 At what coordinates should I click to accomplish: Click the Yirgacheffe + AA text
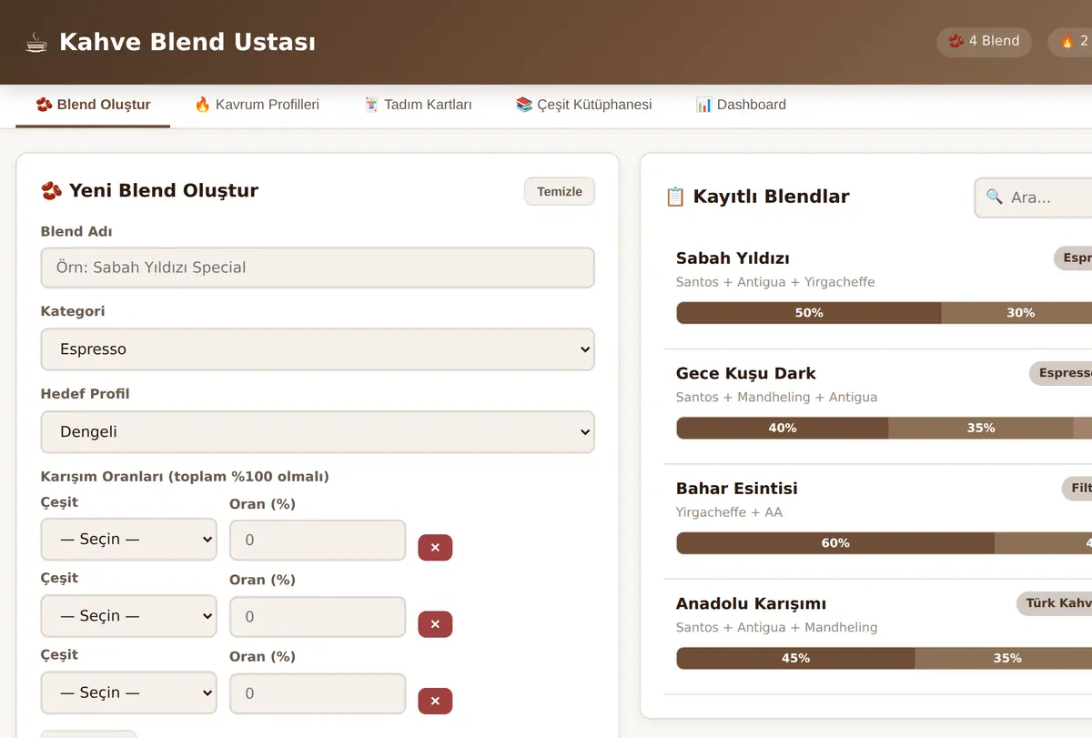tap(729, 512)
